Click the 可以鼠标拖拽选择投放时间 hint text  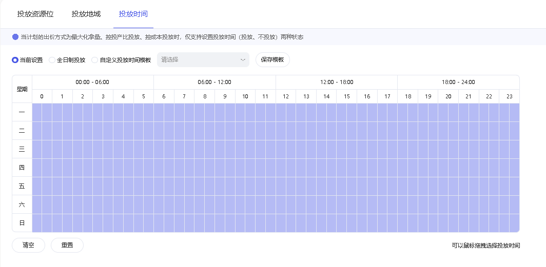pos(486,245)
